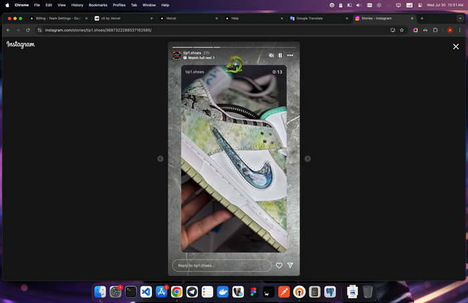
Task: Click the sneaker reel video preview
Action: tap(234, 159)
